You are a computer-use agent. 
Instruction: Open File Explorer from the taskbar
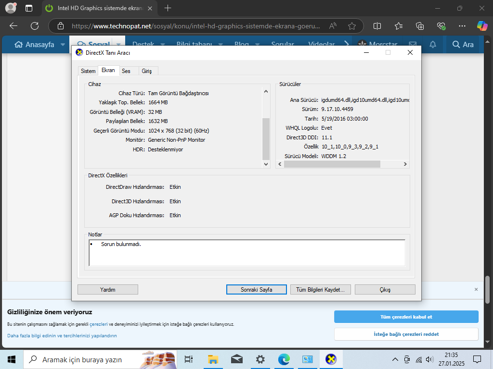click(x=213, y=359)
